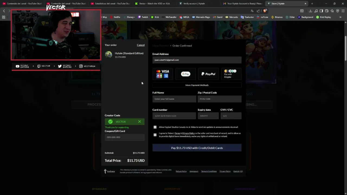Click the Card number input field

tap(174, 116)
